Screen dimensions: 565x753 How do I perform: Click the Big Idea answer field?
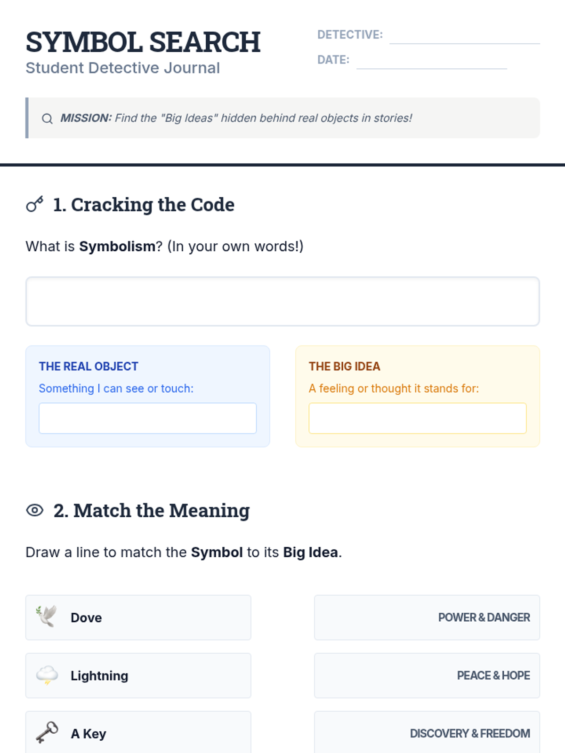point(418,418)
